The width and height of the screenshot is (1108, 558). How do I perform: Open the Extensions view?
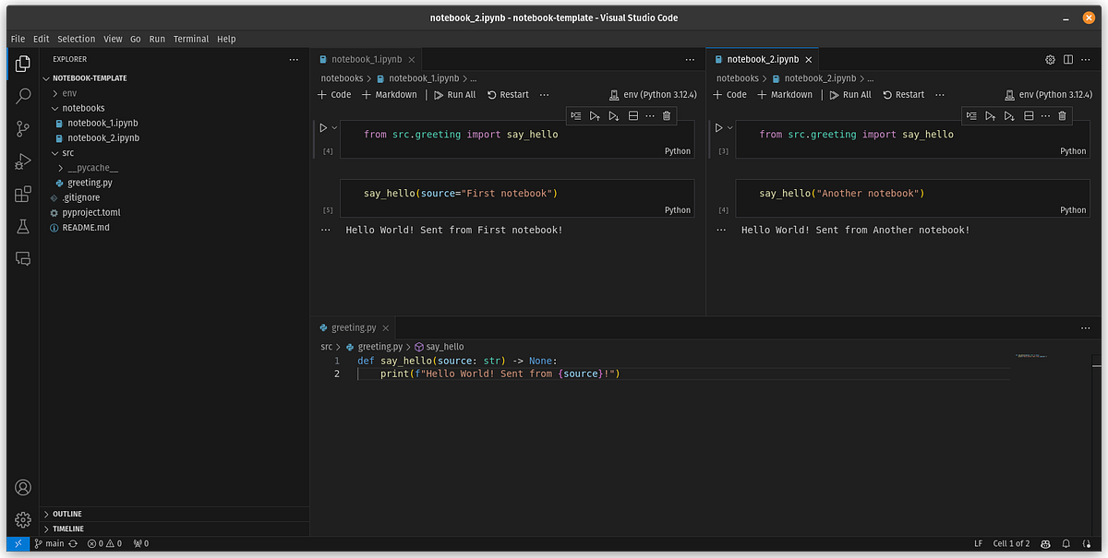[x=22, y=194]
